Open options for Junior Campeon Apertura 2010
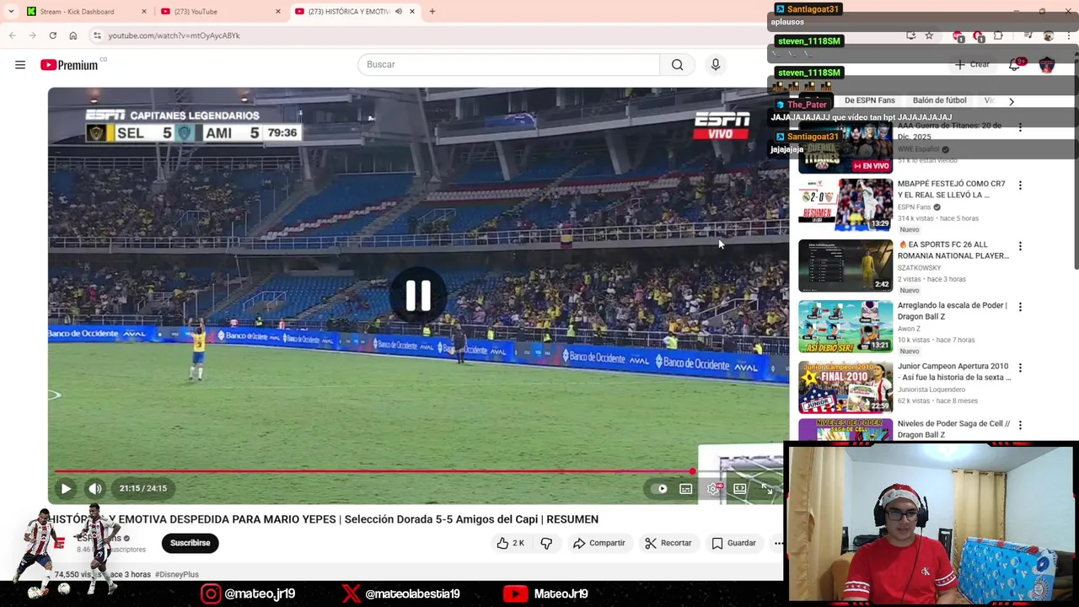The image size is (1079, 607). coord(1020,368)
